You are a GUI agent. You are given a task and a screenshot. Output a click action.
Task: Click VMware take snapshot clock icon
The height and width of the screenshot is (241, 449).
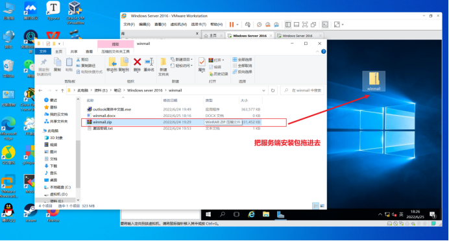pyautogui.click(x=259, y=25)
